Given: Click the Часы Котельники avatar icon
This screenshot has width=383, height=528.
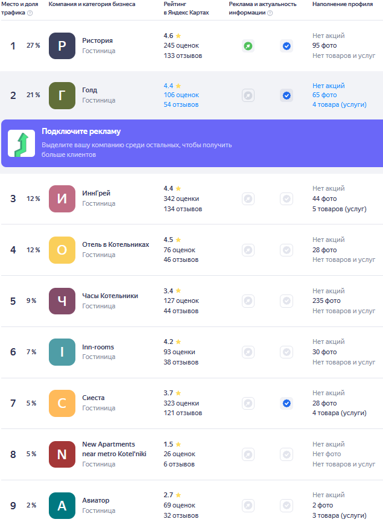Looking at the screenshot, I should coord(62,301).
